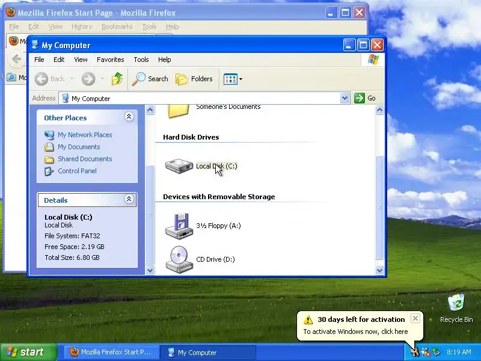The width and height of the screenshot is (481, 361).
Task: Open Shared Documents link
Action: [x=85, y=159]
